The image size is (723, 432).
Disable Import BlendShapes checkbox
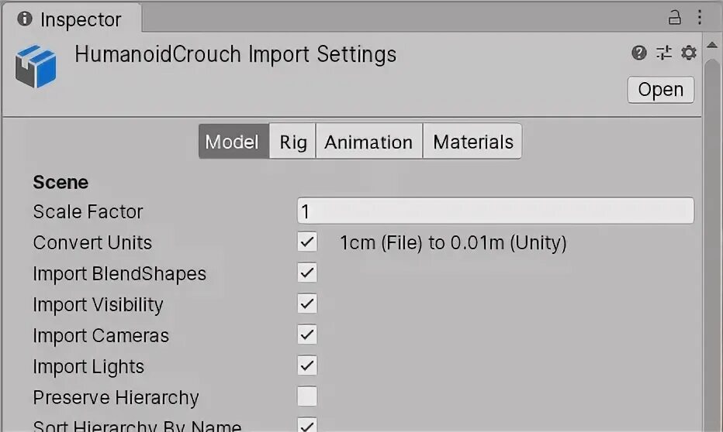(307, 273)
